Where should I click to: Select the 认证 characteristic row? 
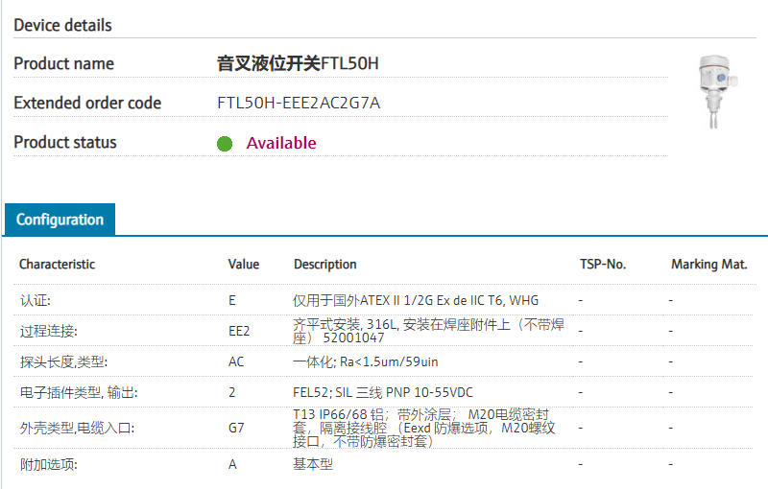pos(35,300)
